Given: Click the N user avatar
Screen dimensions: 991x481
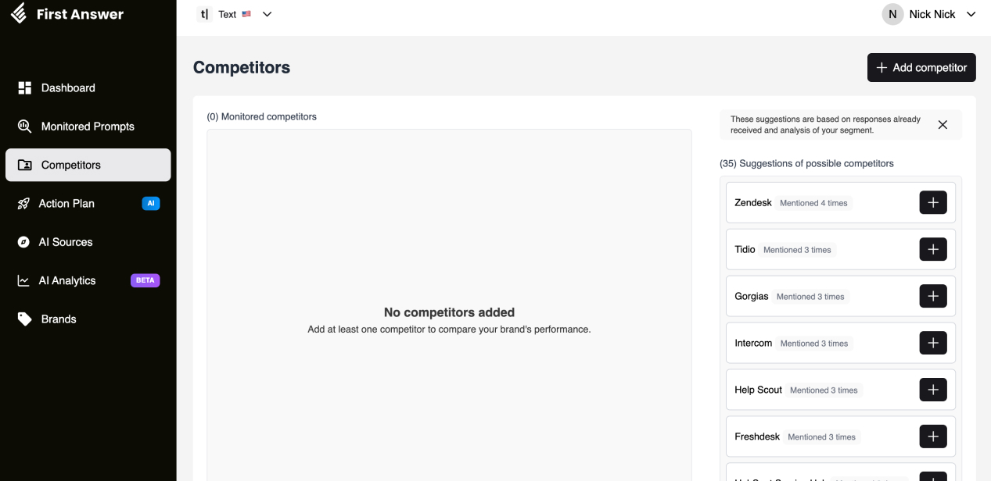Looking at the screenshot, I should tap(892, 14).
